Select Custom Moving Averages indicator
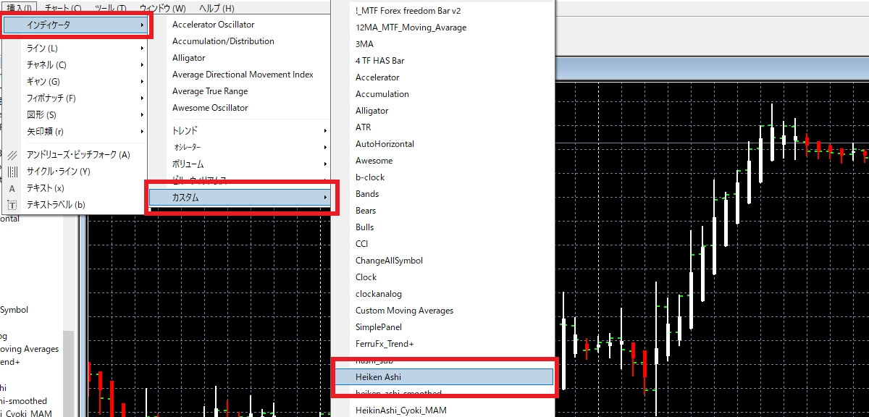The width and height of the screenshot is (869, 417). coord(404,311)
